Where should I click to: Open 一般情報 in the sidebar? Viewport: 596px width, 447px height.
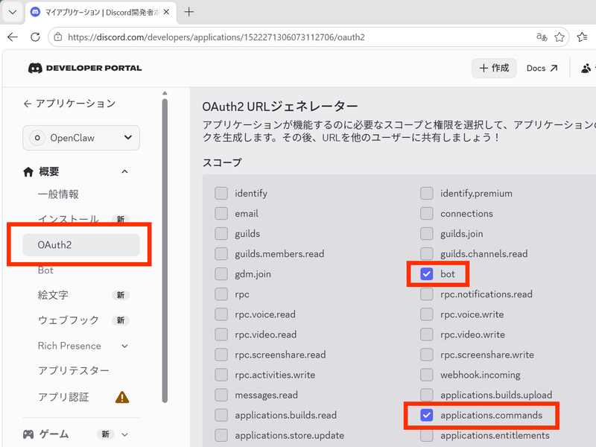(58, 194)
